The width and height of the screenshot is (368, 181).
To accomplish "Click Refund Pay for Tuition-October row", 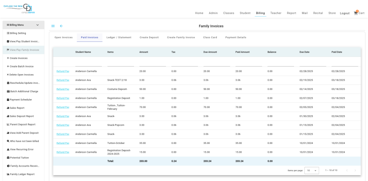I will pos(63,143).
